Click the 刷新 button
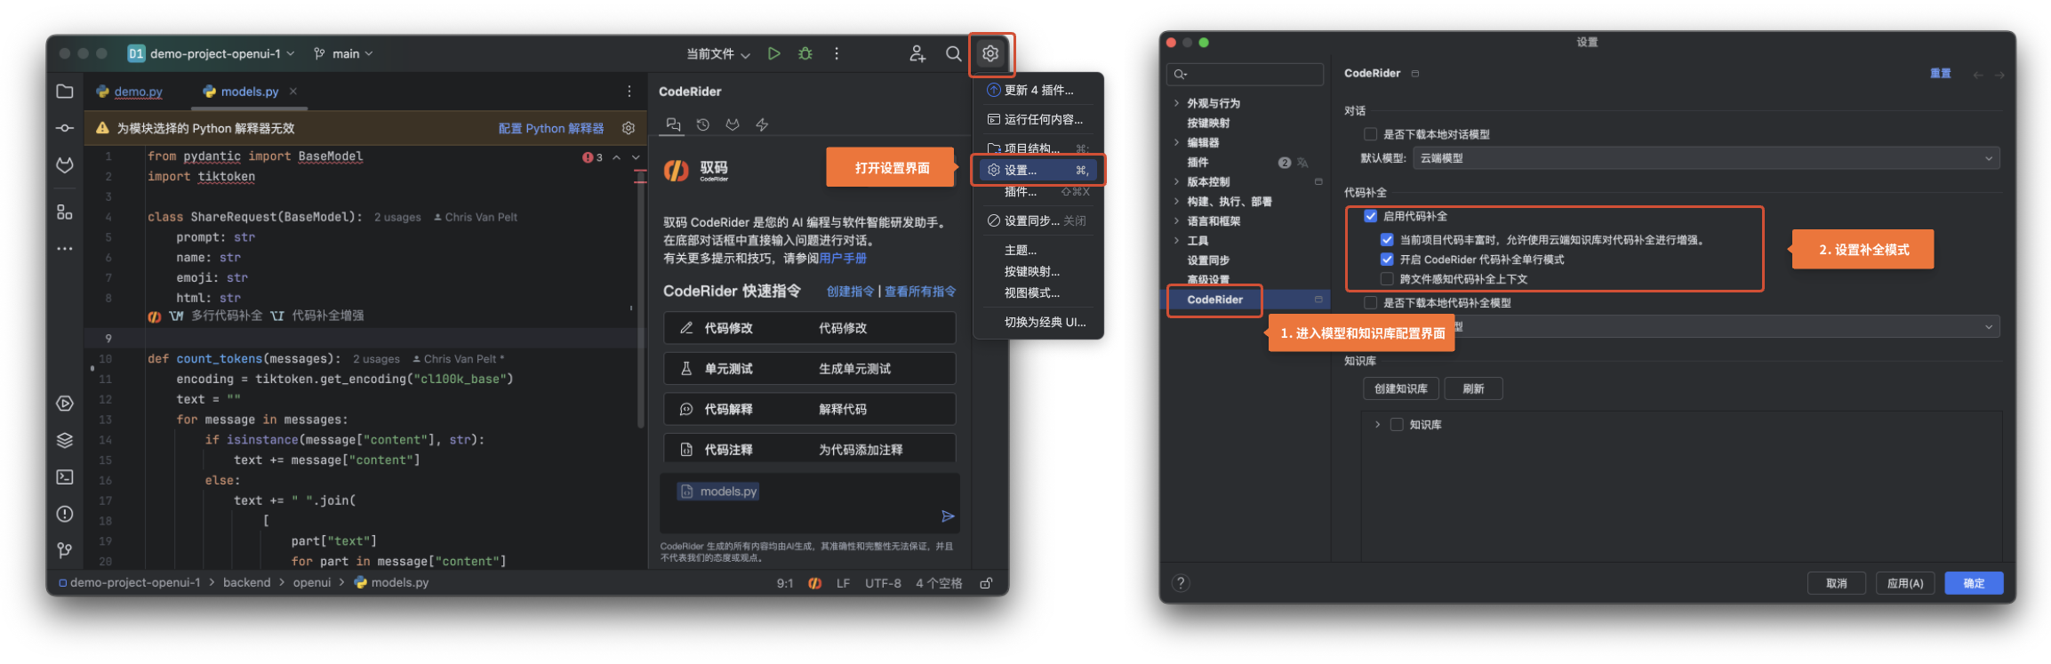The width and height of the screenshot is (2051, 664). pos(1473,388)
